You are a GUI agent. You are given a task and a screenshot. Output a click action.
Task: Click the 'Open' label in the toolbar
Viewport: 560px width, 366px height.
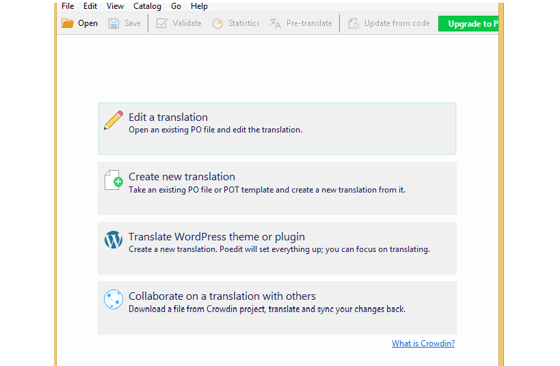click(x=88, y=23)
